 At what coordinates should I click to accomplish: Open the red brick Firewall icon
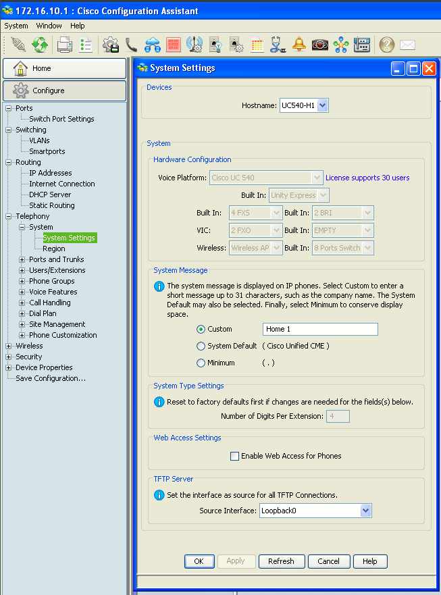click(x=174, y=45)
